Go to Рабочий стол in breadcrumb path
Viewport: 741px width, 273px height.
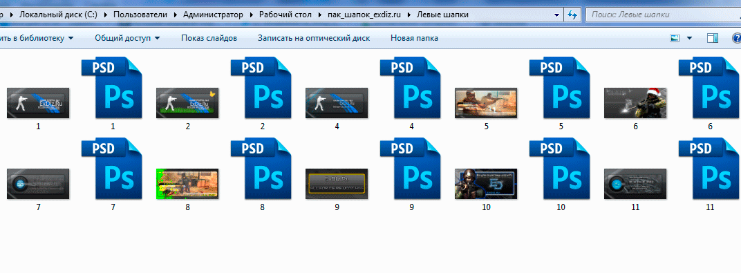(x=285, y=15)
